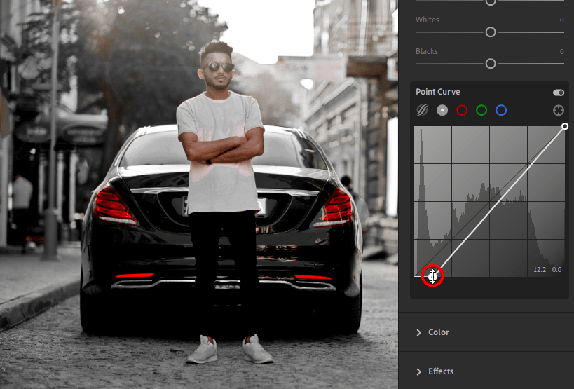Click the curve input value 12.2

click(540, 270)
